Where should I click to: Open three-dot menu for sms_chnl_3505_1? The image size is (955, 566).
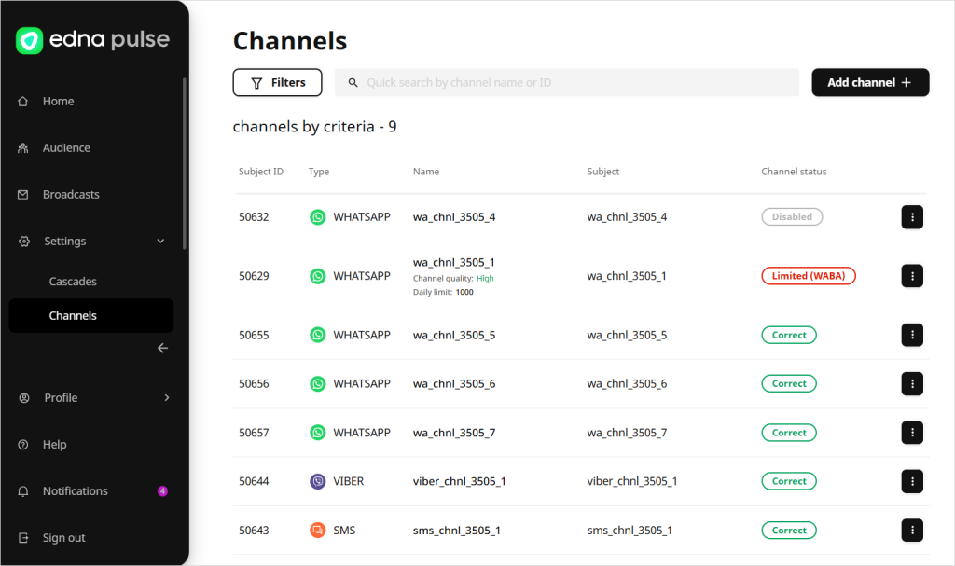911,531
